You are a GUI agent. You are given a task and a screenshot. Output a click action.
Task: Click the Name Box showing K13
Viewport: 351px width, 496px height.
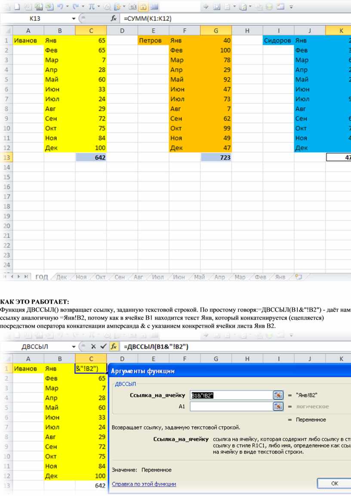point(35,18)
